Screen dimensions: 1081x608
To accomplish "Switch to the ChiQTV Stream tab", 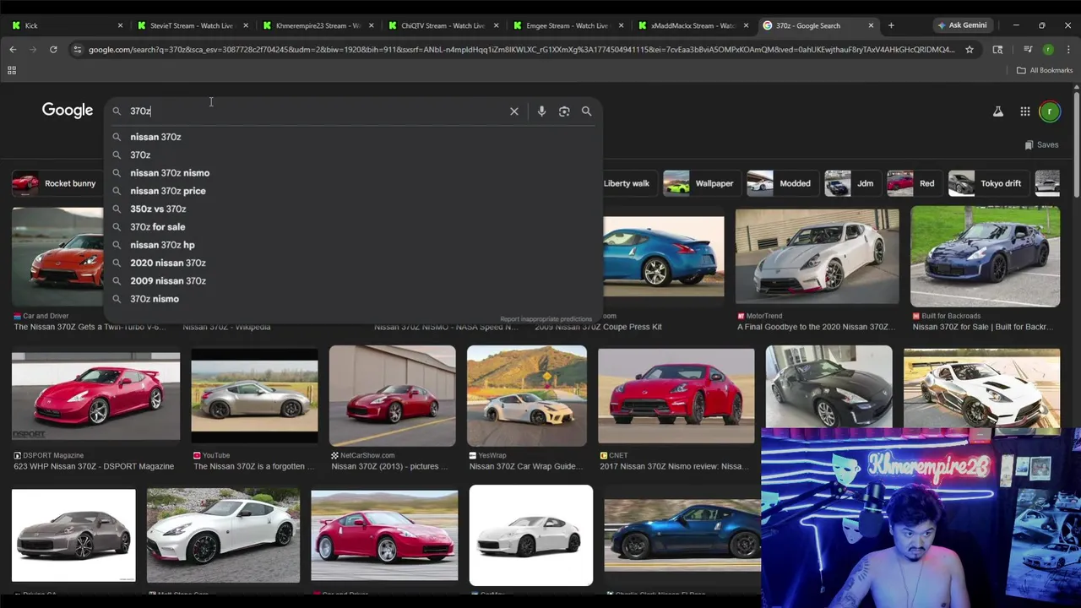I will pyautogui.click(x=443, y=25).
